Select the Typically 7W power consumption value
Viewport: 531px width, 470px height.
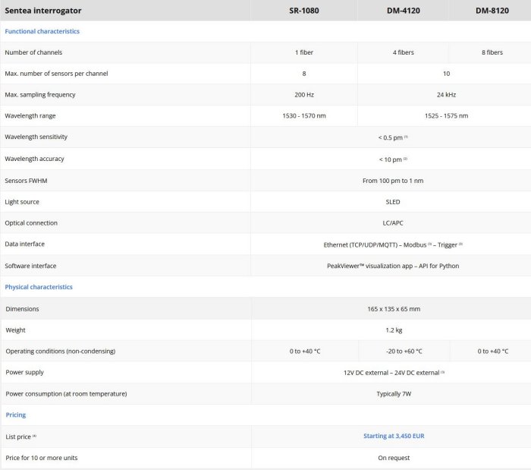(x=393, y=394)
